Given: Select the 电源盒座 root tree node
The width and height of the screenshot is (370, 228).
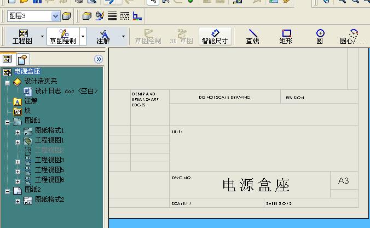Looking at the screenshot, I should point(27,71).
